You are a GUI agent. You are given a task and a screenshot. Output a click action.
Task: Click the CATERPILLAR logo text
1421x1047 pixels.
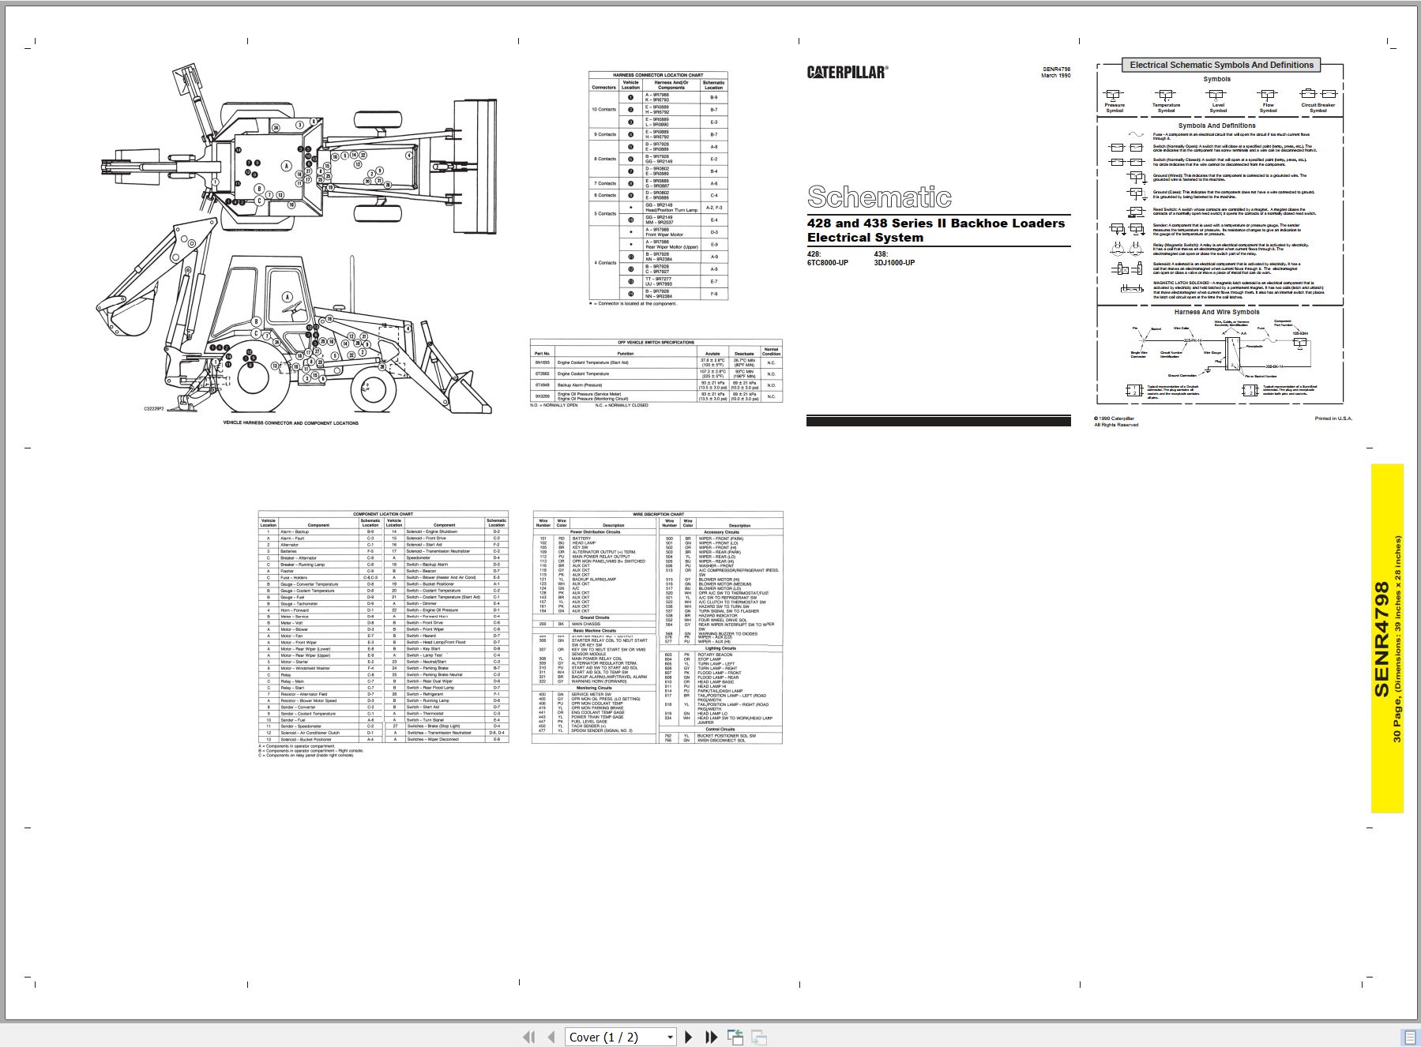point(847,72)
